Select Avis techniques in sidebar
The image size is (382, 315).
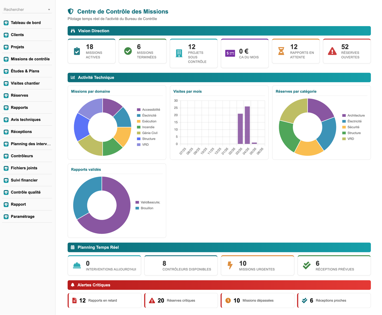[x=27, y=119]
